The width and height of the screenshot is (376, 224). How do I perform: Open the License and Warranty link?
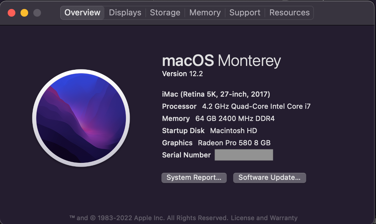[264, 218]
